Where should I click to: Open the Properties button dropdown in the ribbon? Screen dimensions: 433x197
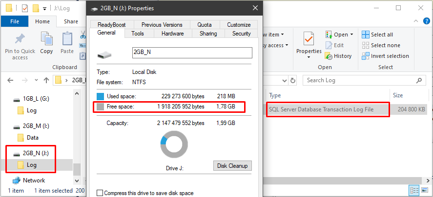click(x=309, y=57)
